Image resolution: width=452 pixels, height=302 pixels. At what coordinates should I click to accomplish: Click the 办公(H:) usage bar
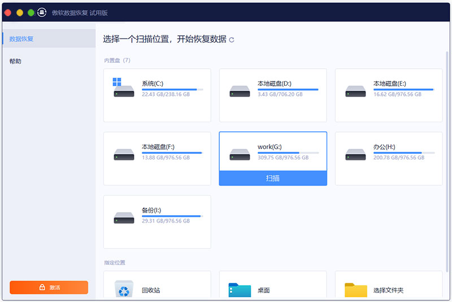tap(404, 153)
